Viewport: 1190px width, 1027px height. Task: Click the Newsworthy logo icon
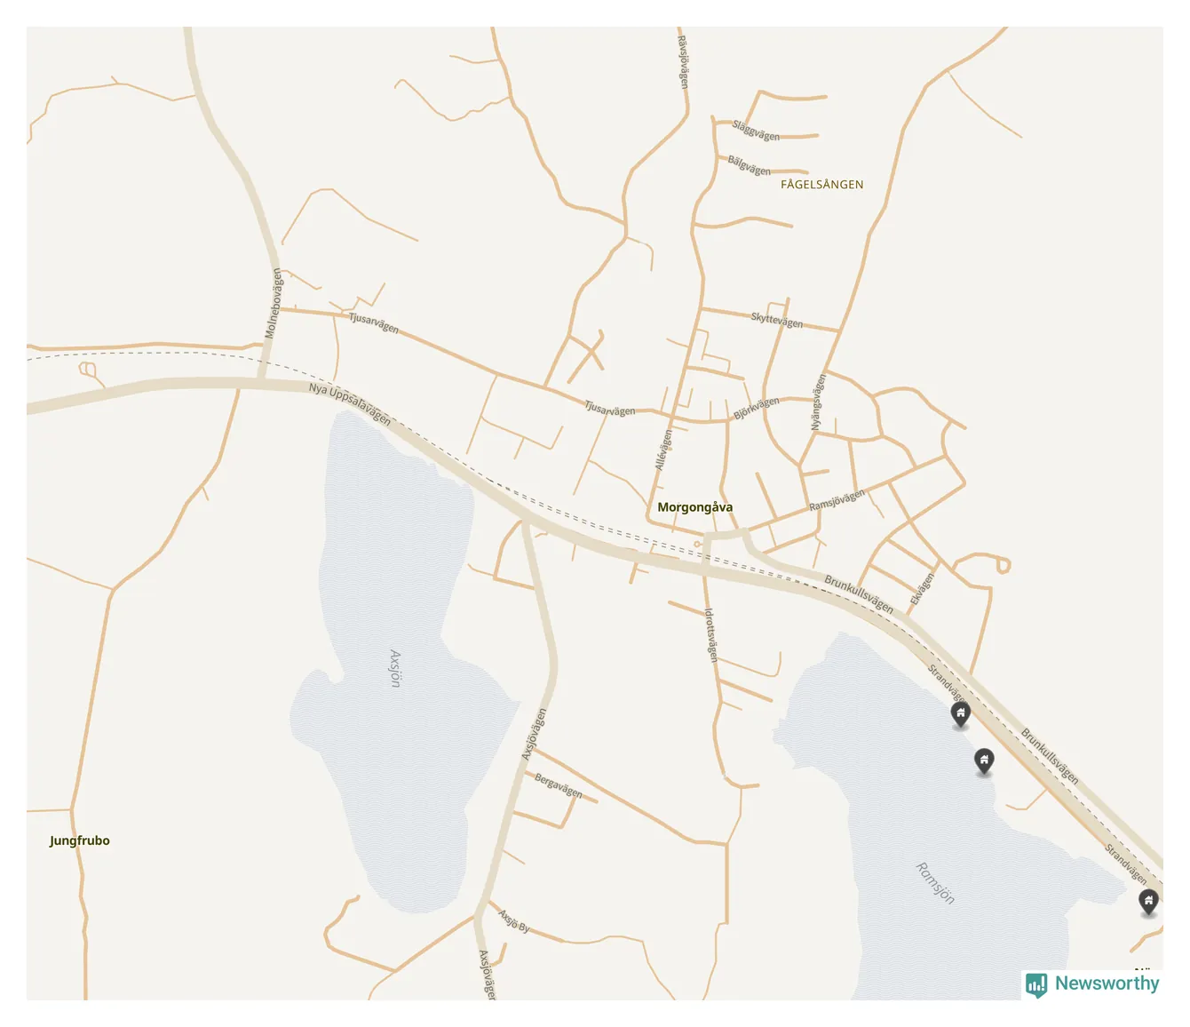click(x=1036, y=984)
